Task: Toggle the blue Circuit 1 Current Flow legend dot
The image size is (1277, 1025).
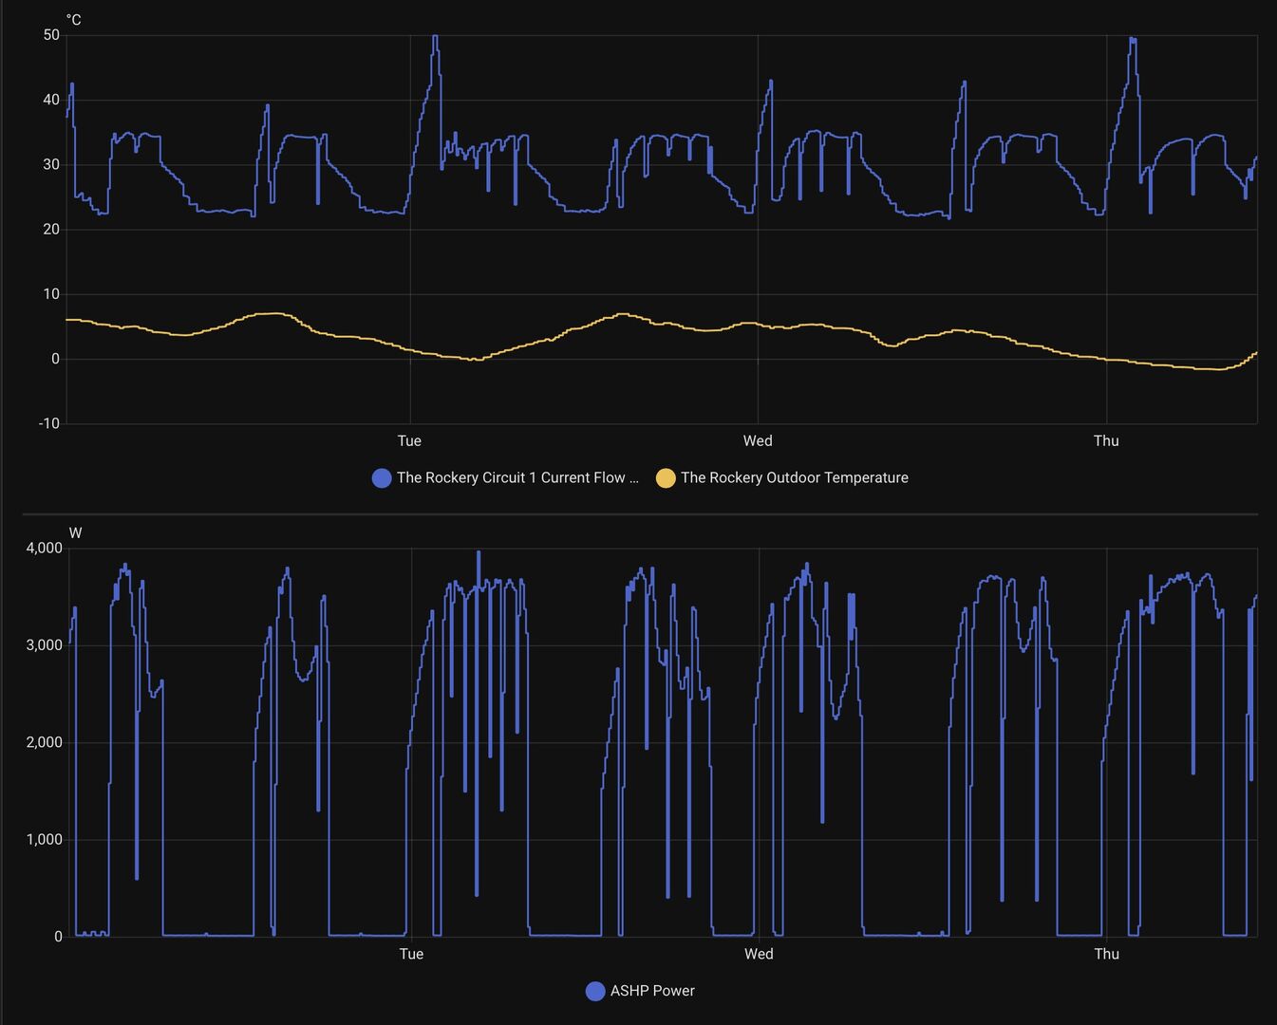Action: (x=382, y=478)
